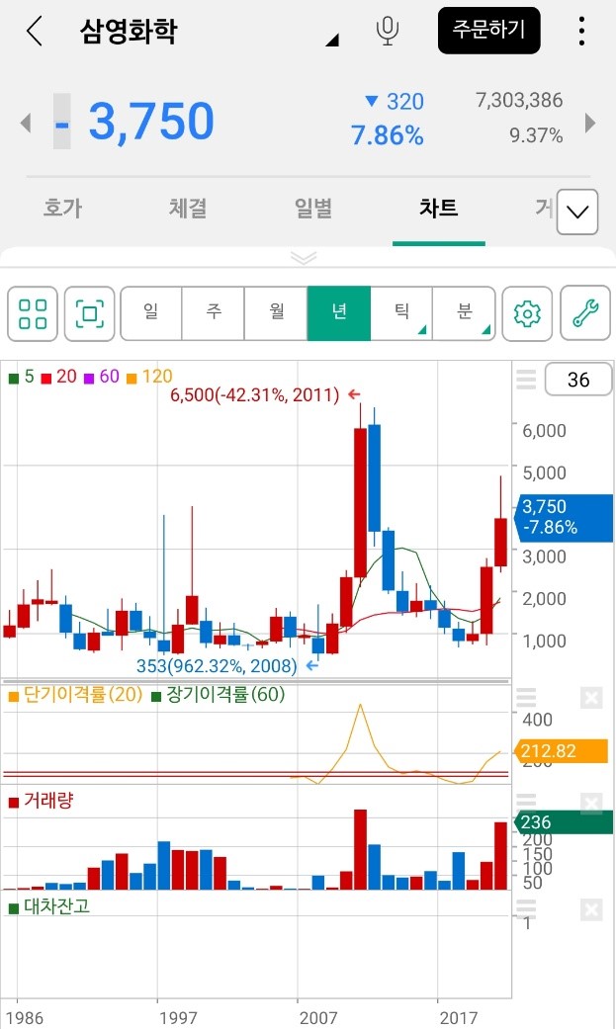Open the 분 minute period dropdown

[464, 313]
